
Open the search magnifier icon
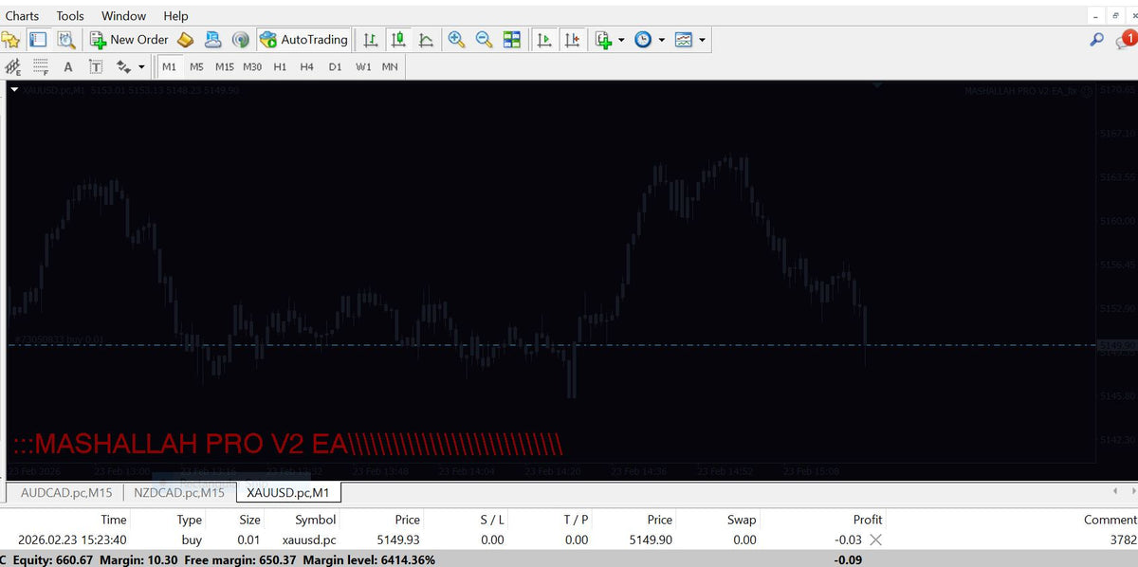click(x=1096, y=40)
